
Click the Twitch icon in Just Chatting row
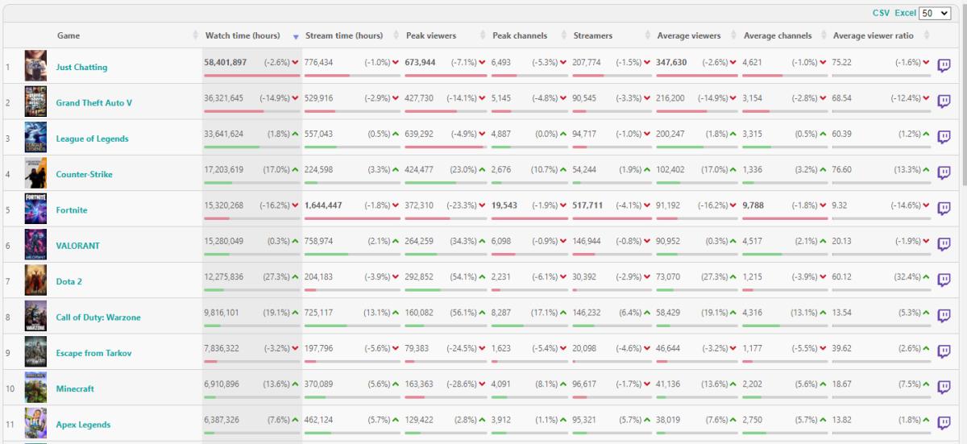944,66
